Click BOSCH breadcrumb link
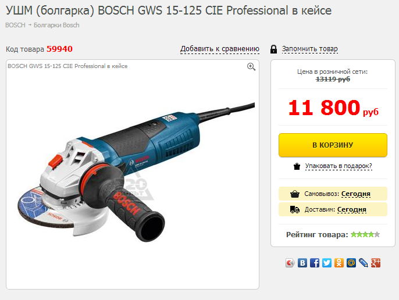399x300 pixels. 15,25
